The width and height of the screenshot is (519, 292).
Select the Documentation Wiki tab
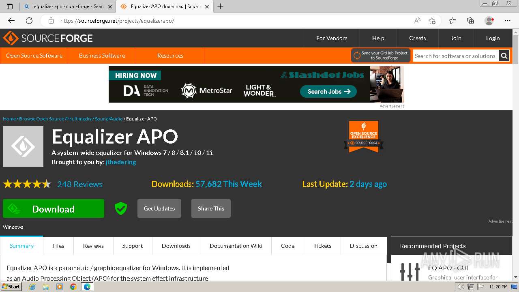click(x=236, y=246)
